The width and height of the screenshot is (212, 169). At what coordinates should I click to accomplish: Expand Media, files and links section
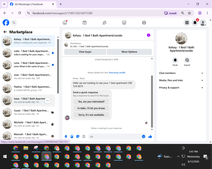[181, 80]
